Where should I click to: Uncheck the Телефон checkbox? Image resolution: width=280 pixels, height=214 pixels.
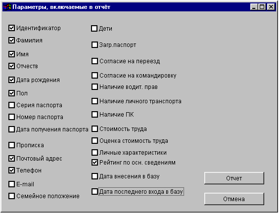(x=11, y=171)
